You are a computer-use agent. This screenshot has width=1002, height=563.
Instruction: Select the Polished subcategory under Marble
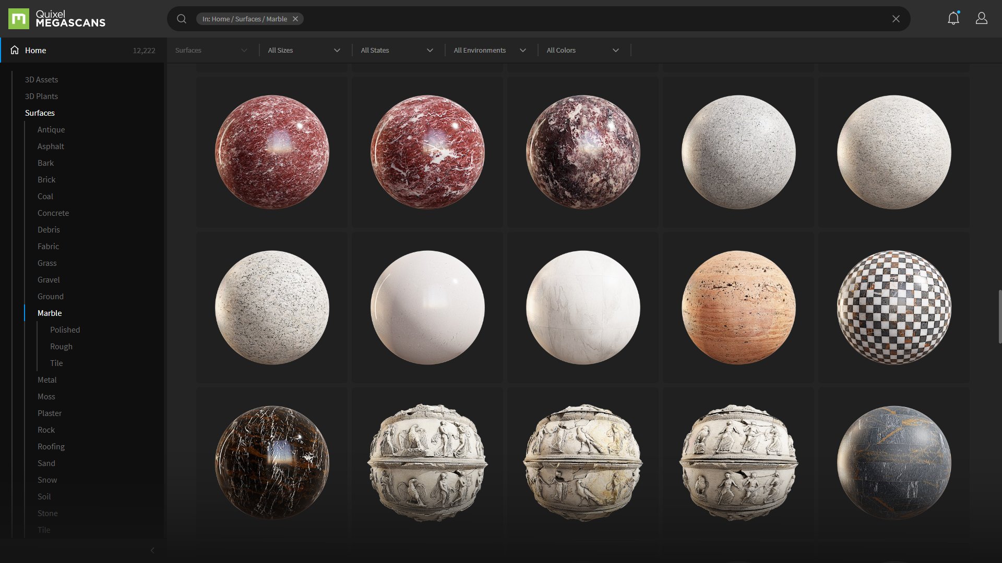click(65, 329)
